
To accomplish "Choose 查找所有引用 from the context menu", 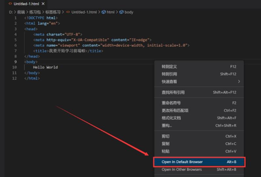I will [x=199, y=92].
